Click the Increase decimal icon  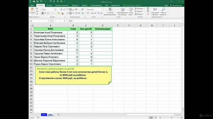coord(99,13)
